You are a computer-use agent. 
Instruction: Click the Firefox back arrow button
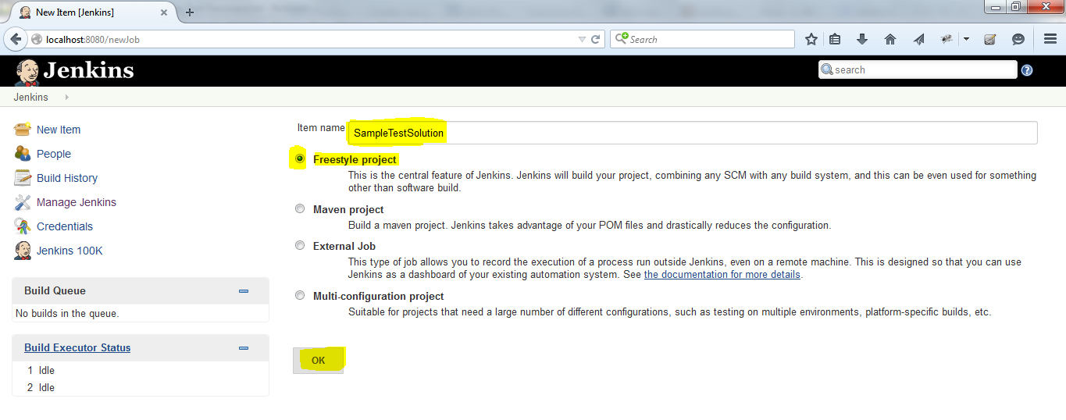[x=15, y=39]
